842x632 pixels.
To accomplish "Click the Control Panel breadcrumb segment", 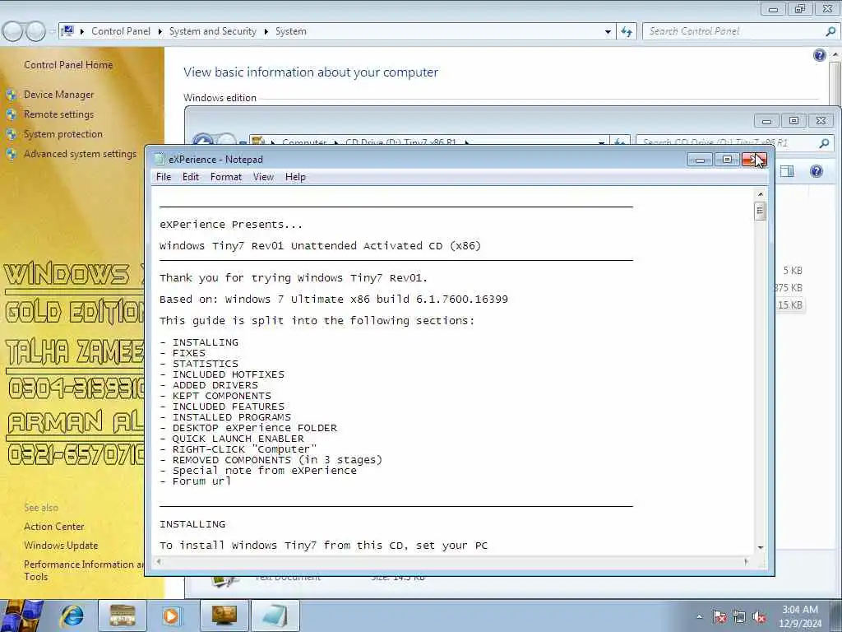I will click(121, 31).
